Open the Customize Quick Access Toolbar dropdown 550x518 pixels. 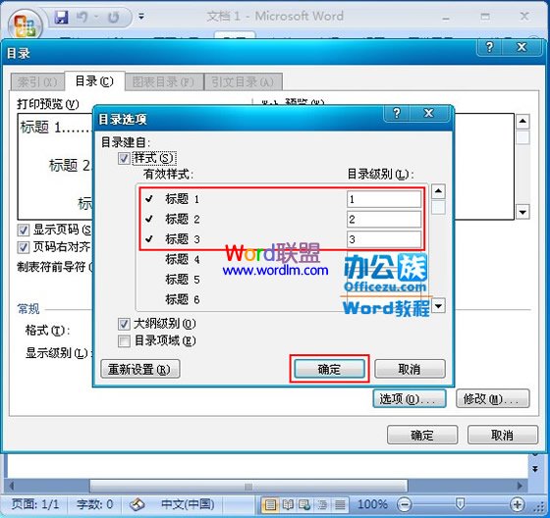click(x=141, y=16)
